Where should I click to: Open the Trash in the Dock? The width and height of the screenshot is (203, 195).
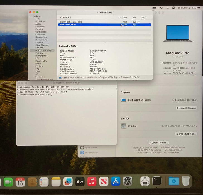point(186,181)
